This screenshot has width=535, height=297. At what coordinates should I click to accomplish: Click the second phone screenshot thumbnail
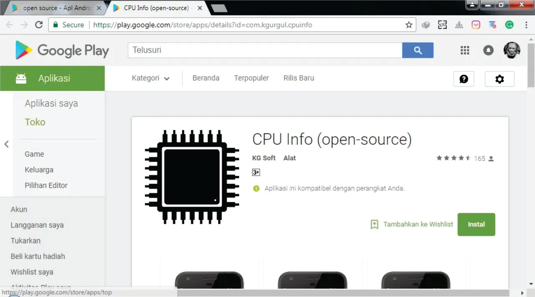tap(313, 279)
